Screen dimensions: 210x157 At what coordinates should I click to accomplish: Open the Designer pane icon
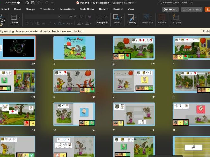(x=176, y=17)
